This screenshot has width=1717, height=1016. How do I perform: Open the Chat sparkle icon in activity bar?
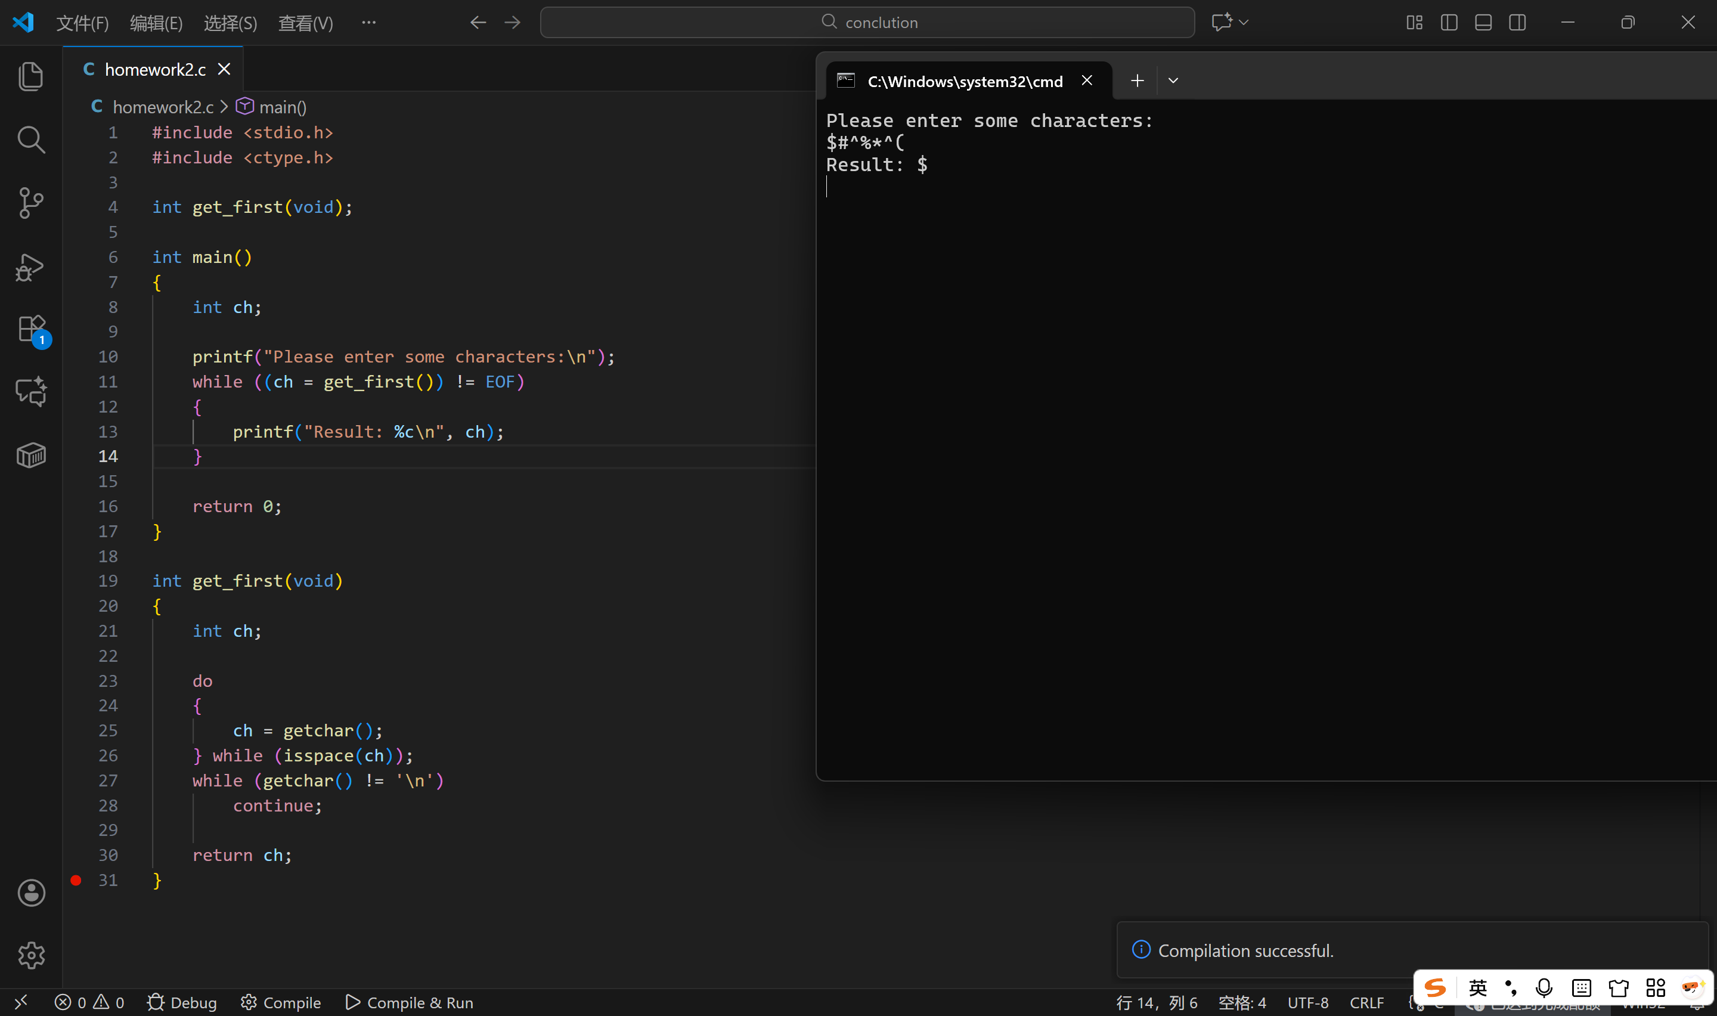[x=31, y=392]
